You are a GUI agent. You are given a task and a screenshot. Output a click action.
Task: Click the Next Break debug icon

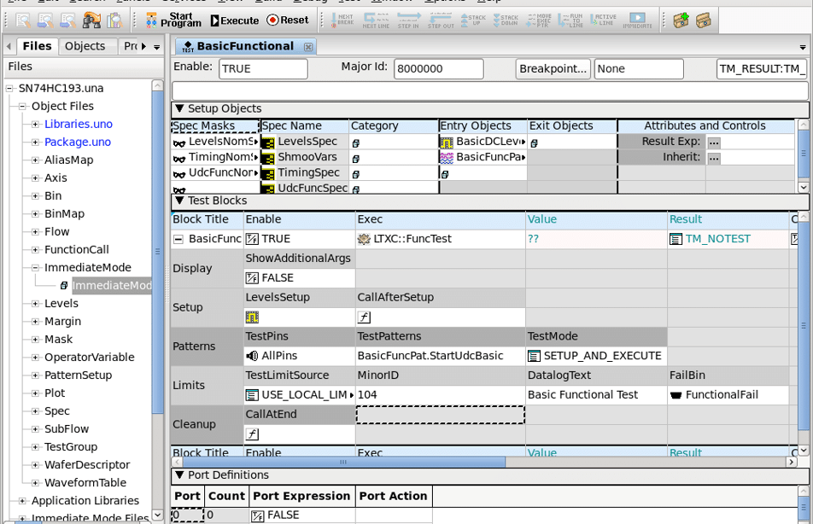[342, 20]
